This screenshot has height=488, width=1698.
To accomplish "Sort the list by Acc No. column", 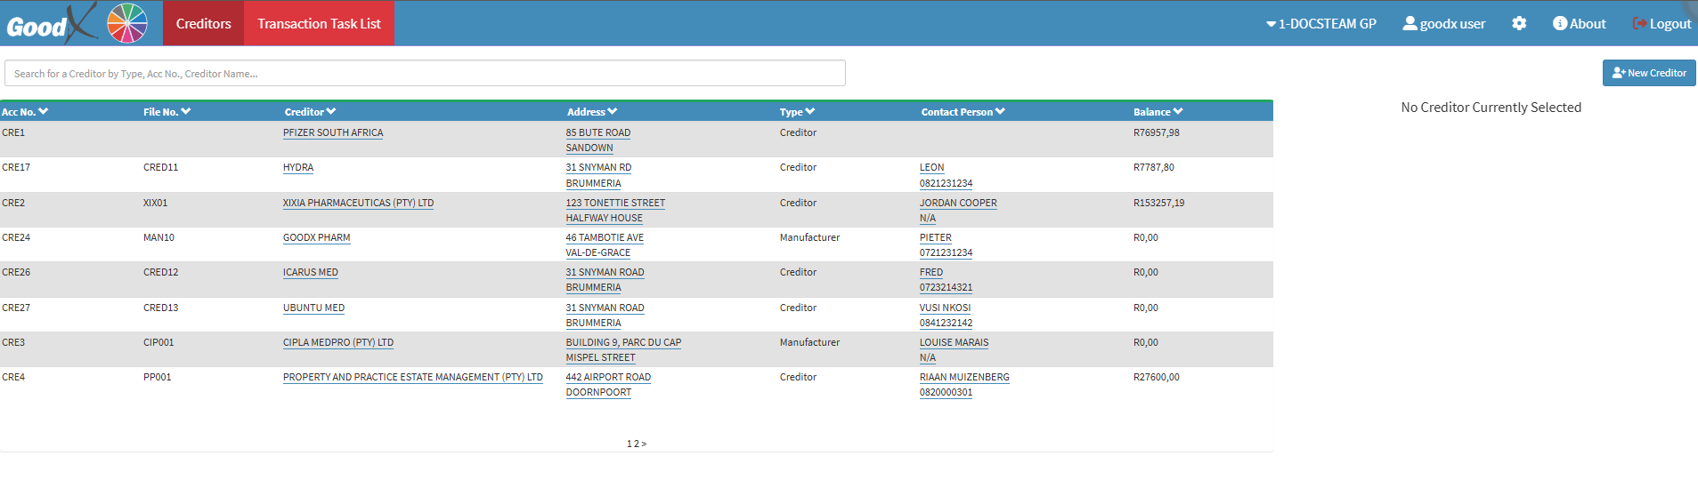I will click(25, 112).
